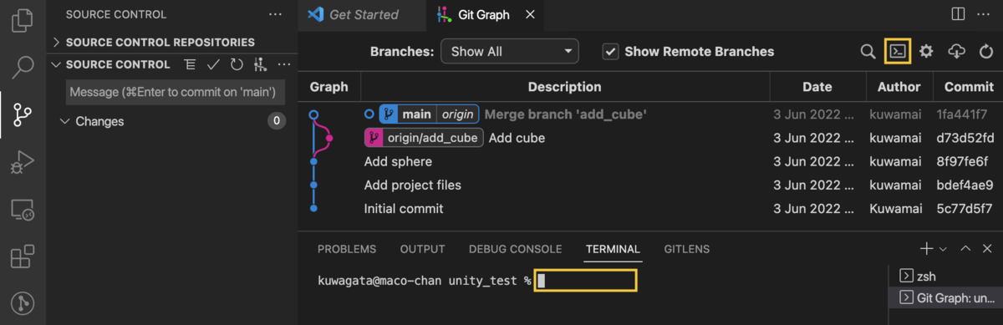Open the Search view in activity bar
This screenshot has width=1003, height=325.
click(23, 67)
